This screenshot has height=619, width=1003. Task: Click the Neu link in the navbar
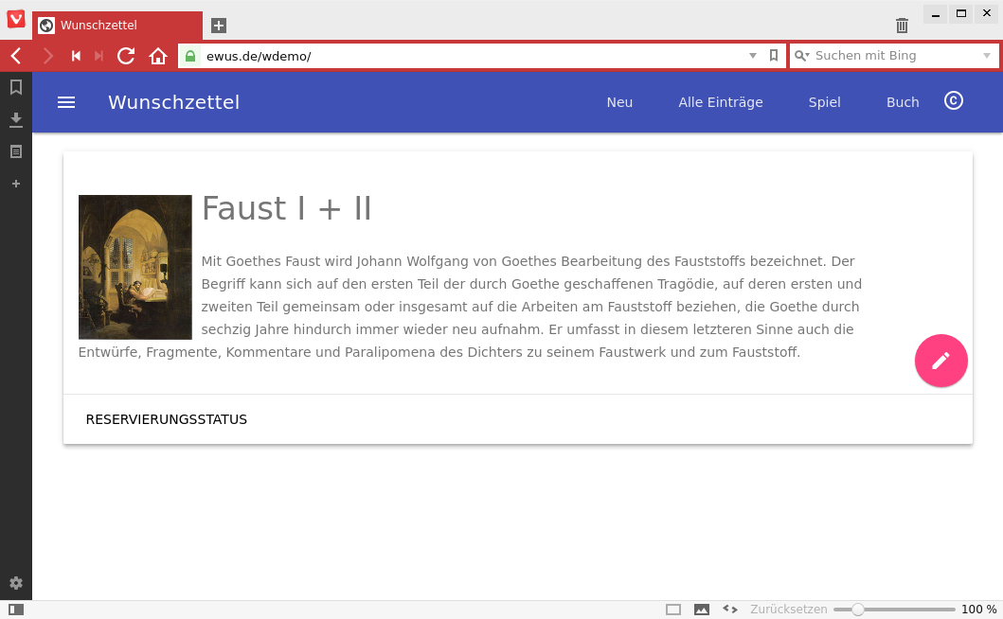(619, 102)
